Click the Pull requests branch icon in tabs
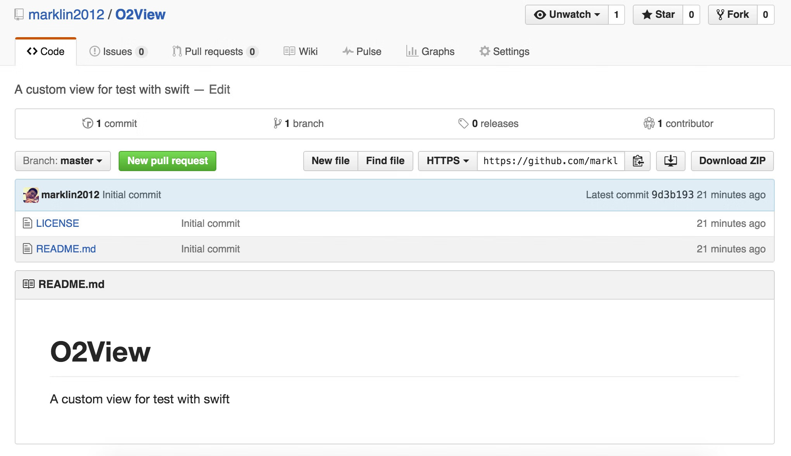 tap(177, 51)
